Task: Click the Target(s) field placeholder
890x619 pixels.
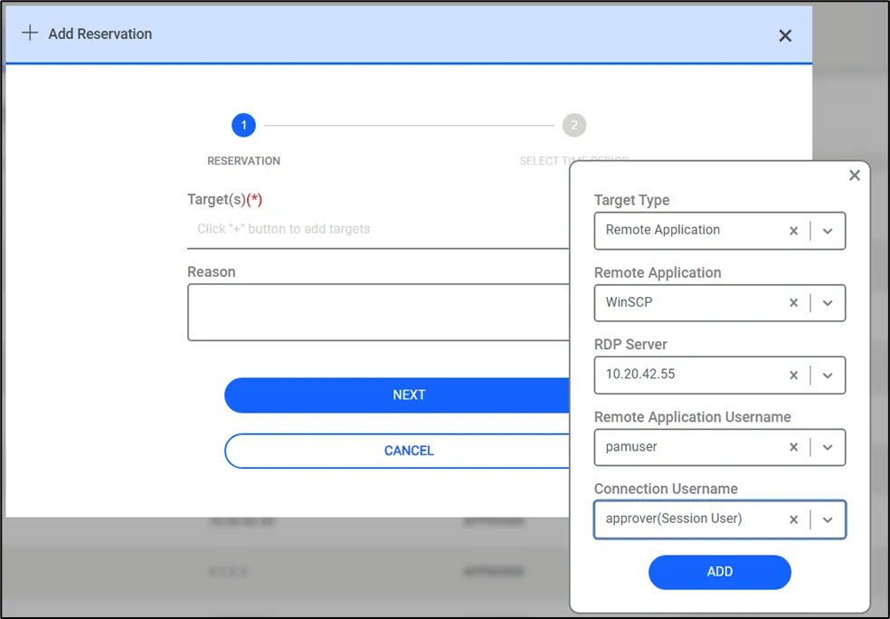Action: click(284, 229)
